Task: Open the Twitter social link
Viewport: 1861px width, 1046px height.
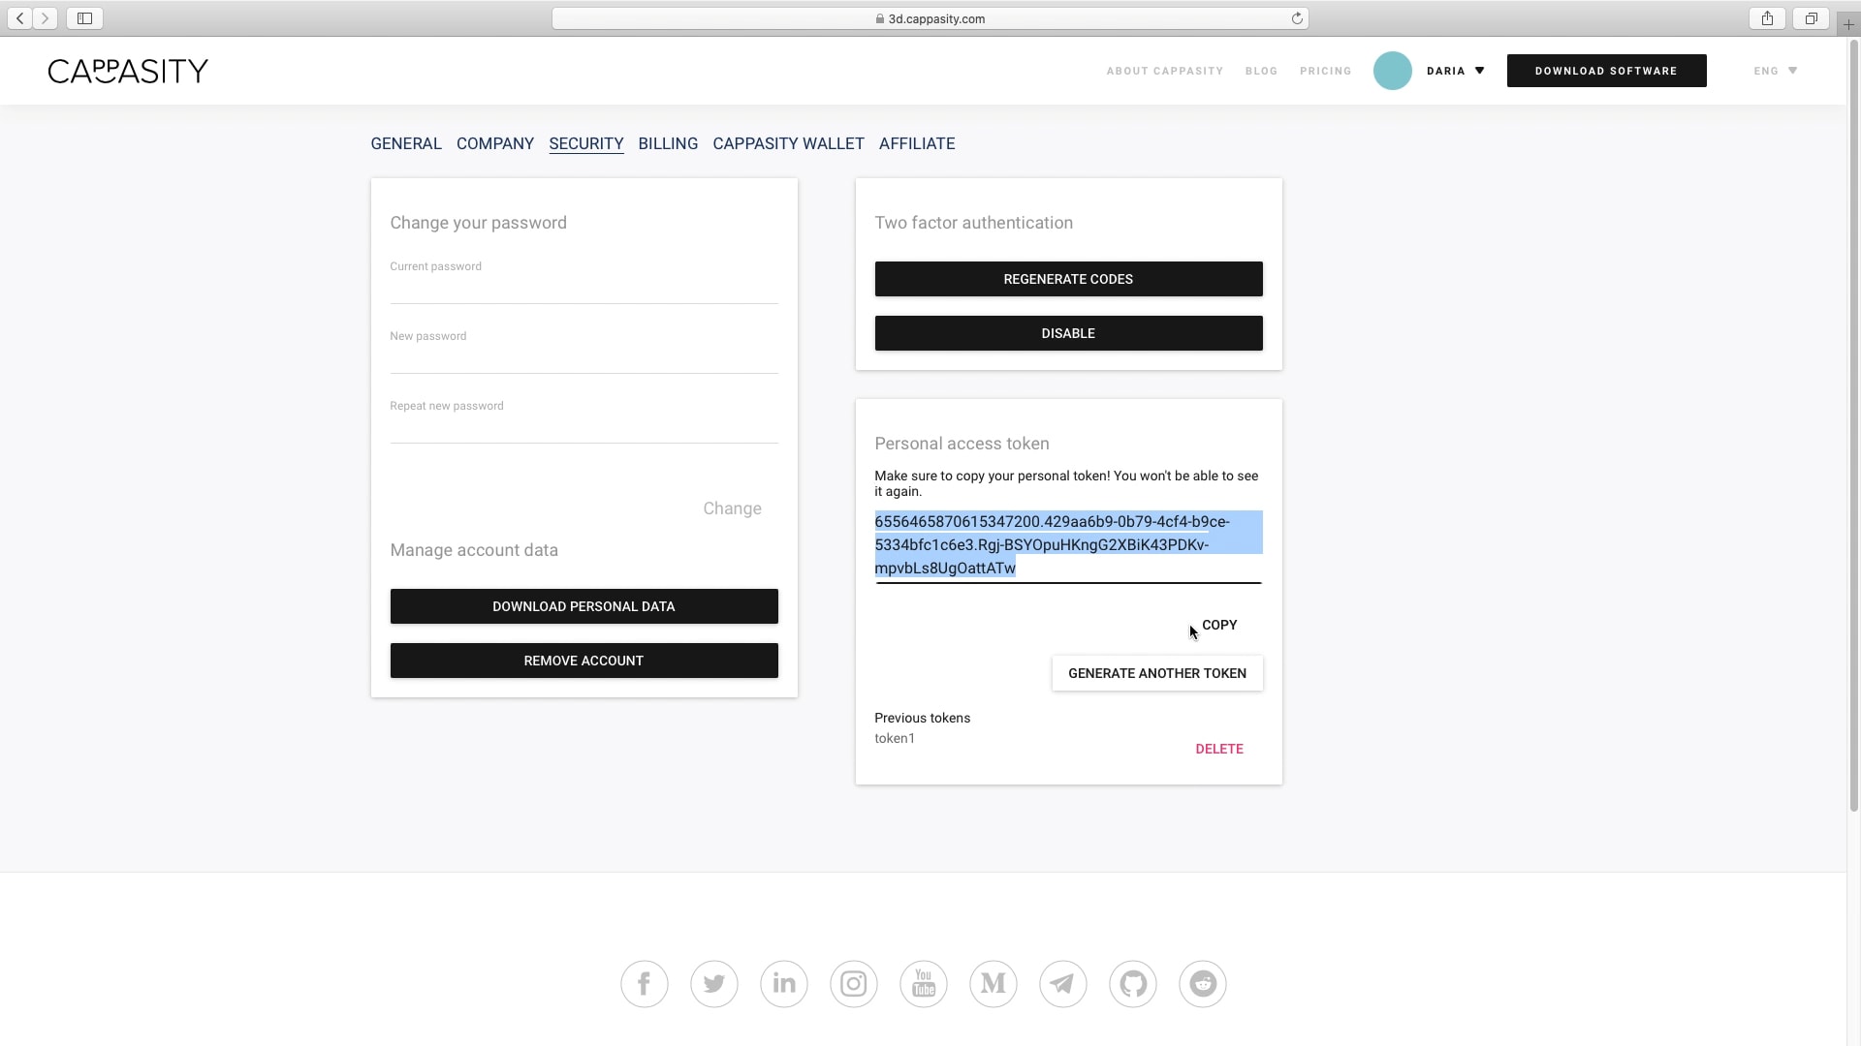Action: pyautogui.click(x=714, y=984)
